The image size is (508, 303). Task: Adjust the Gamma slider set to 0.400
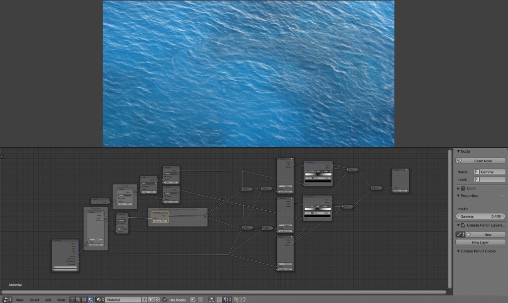point(480,215)
